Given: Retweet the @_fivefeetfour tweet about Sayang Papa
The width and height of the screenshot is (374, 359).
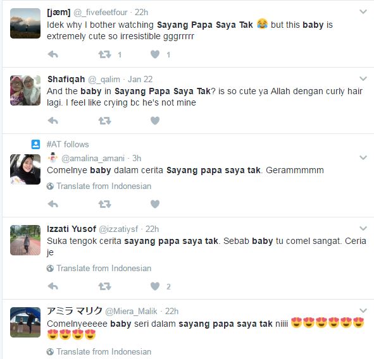Looking at the screenshot, I should (x=104, y=54).
